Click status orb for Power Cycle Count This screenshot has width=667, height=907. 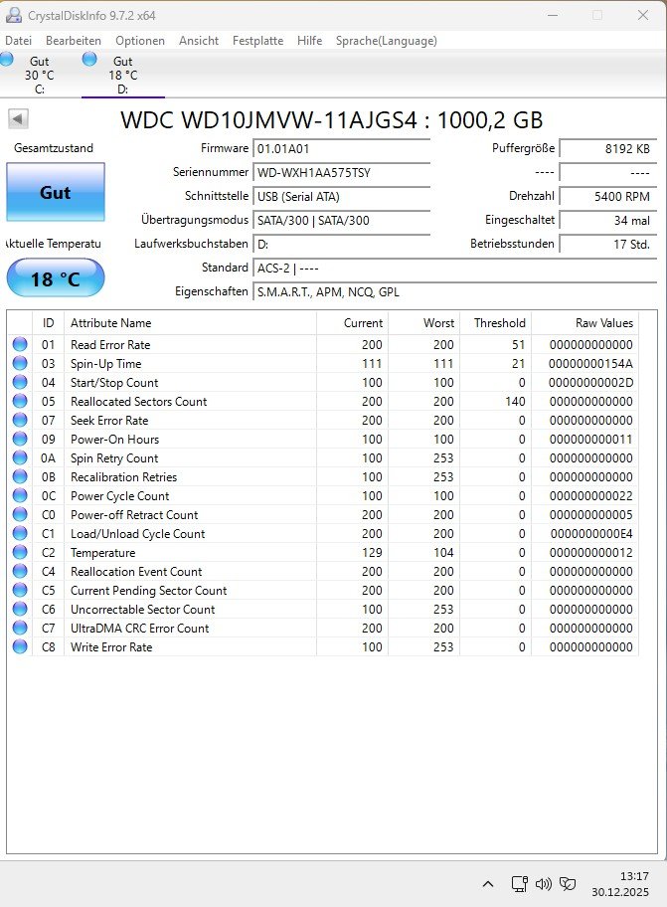tap(20, 495)
